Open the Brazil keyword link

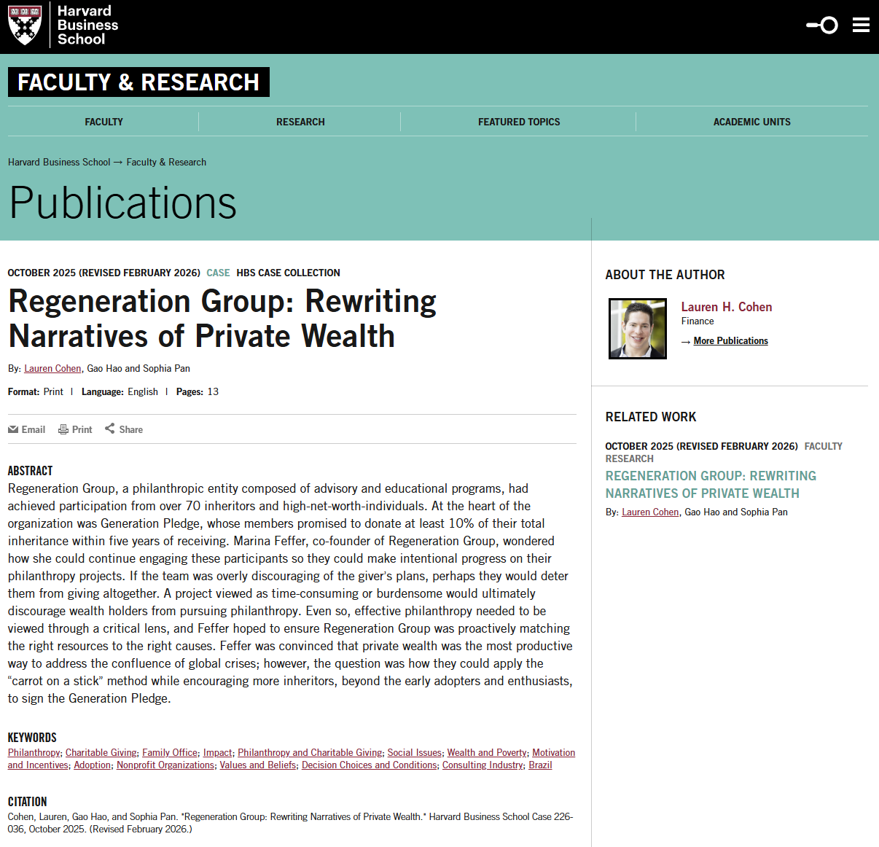point(540,765)
